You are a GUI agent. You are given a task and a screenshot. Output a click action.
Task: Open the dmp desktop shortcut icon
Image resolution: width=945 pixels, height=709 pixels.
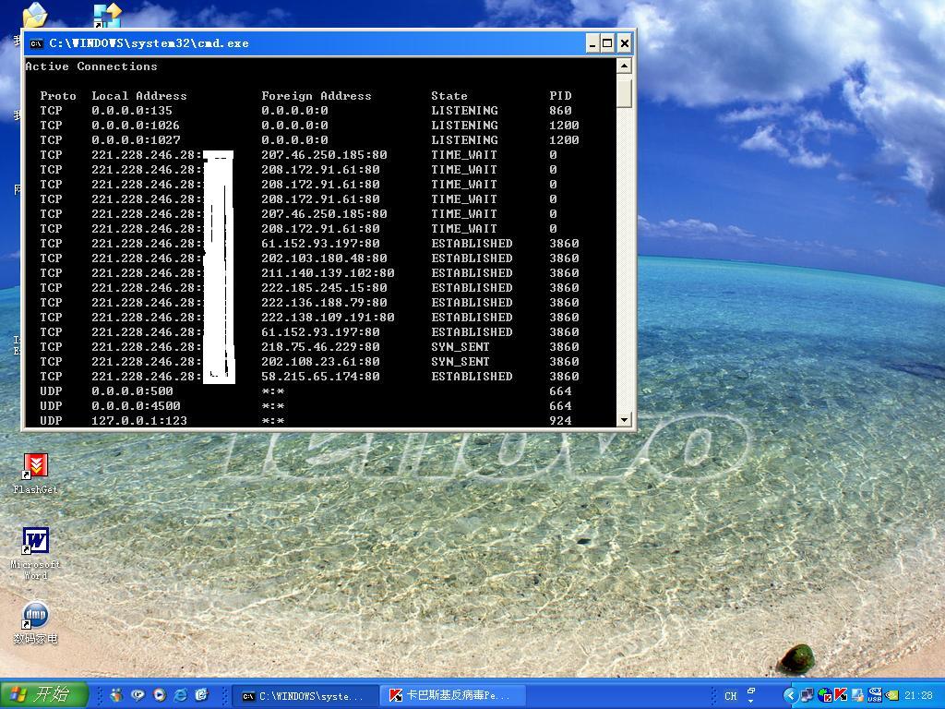click(35, 616)
